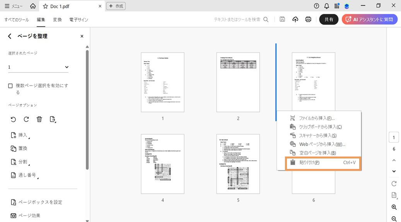Focus the テキストまたはツールを検索 search field
The image size is (401, 222).
coord(237,19)
